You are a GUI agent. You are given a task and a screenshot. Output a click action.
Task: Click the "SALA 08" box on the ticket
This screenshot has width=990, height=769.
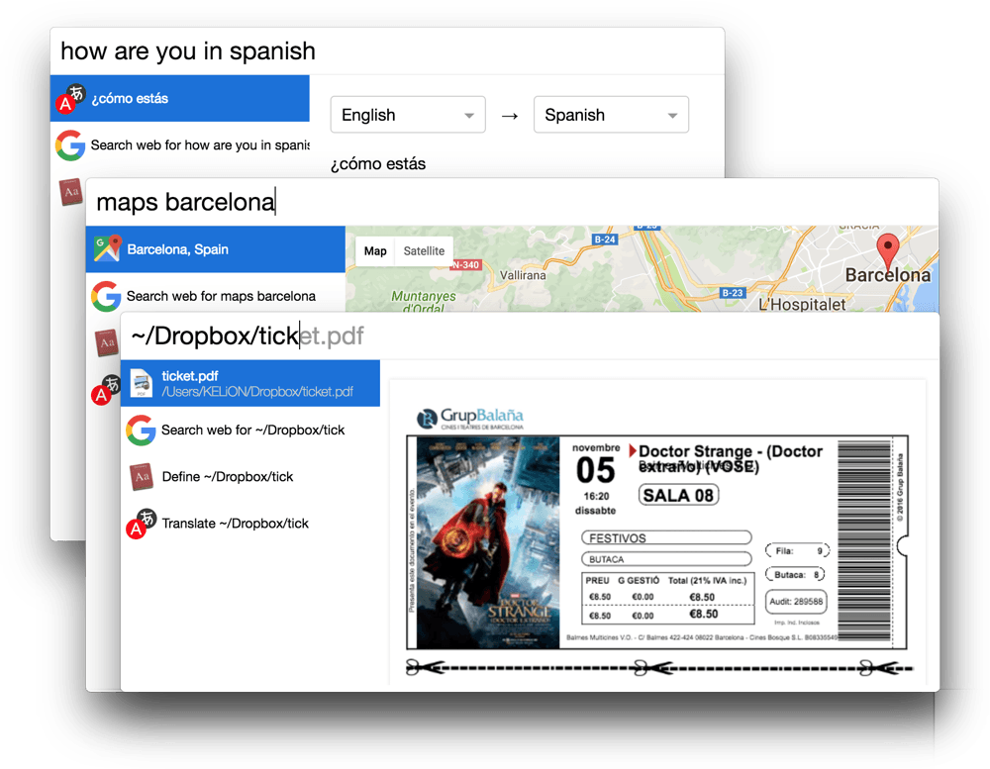click(x=679, y=495)
